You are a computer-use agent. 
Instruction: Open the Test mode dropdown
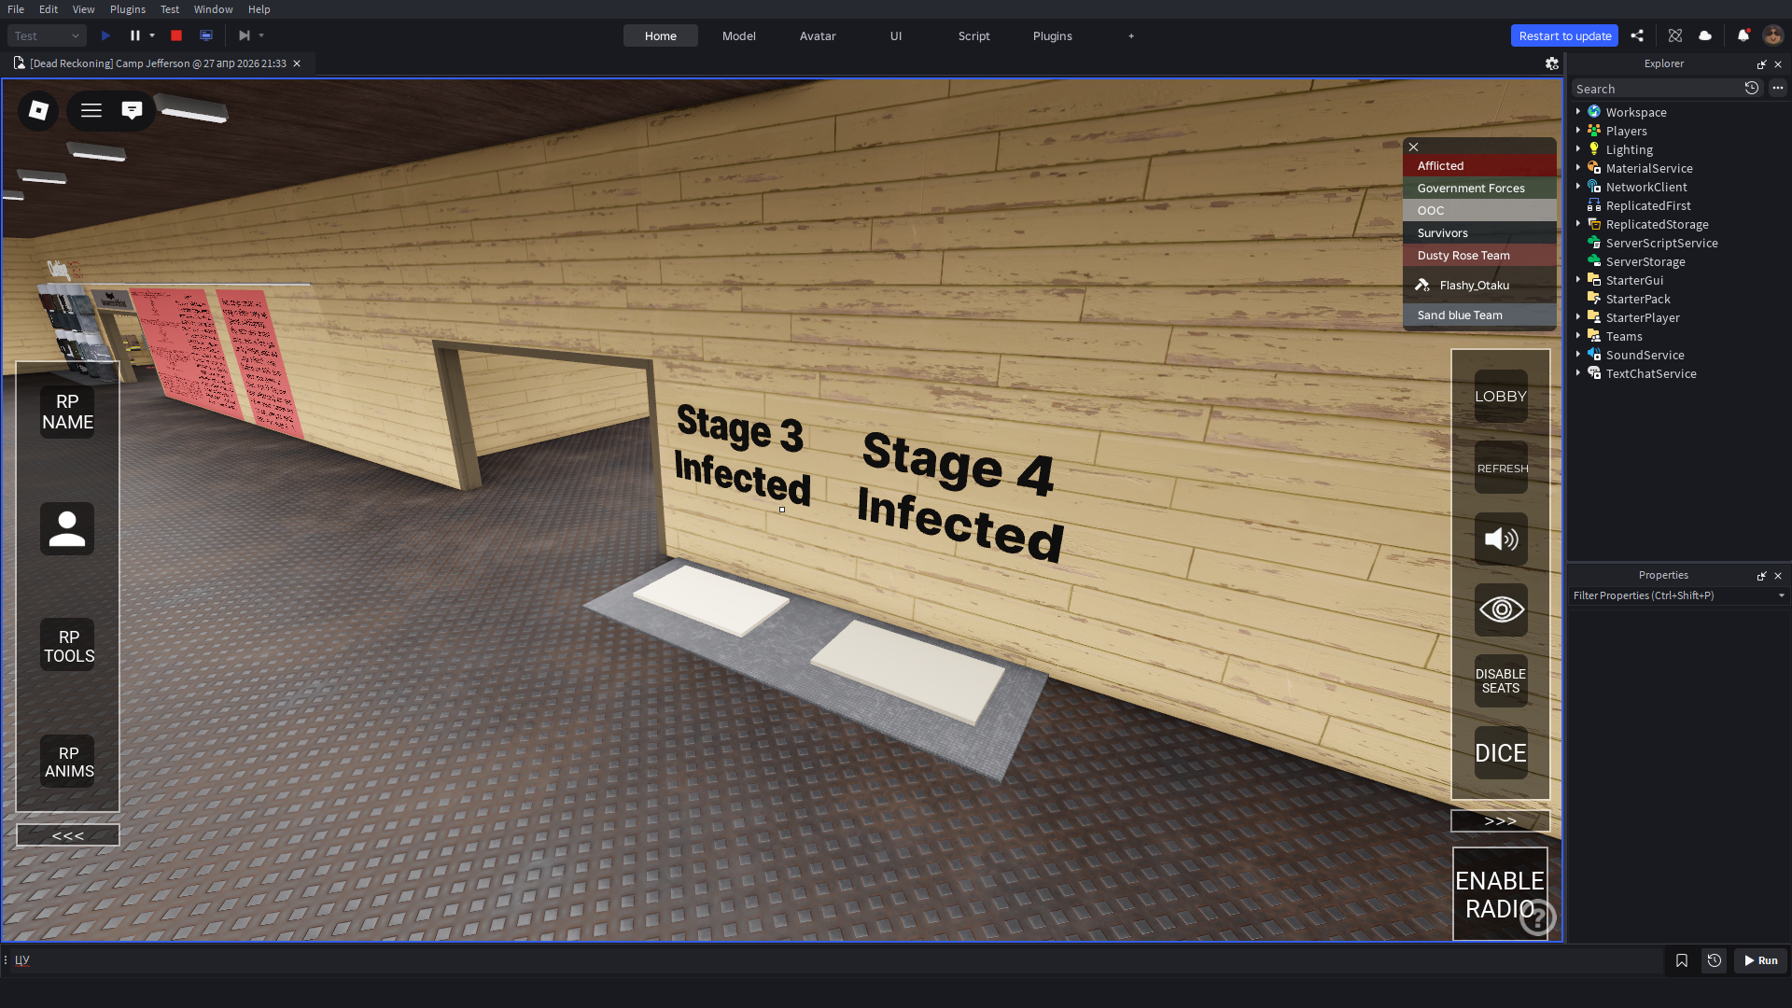[x=48, y=35]
